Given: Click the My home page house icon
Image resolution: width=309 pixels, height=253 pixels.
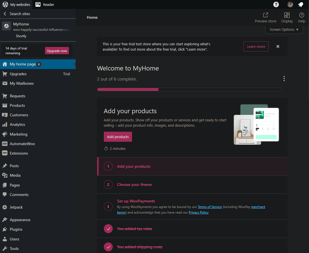Looking at the screenshot, I should [5, 64].
